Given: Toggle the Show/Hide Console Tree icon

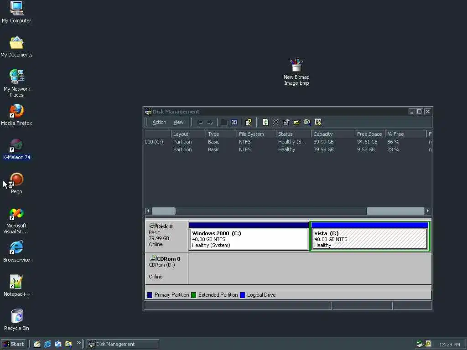Looking at the screenshot, I should 234,122.
